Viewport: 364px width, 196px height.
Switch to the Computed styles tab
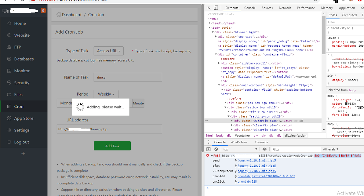tap(349, 15)
